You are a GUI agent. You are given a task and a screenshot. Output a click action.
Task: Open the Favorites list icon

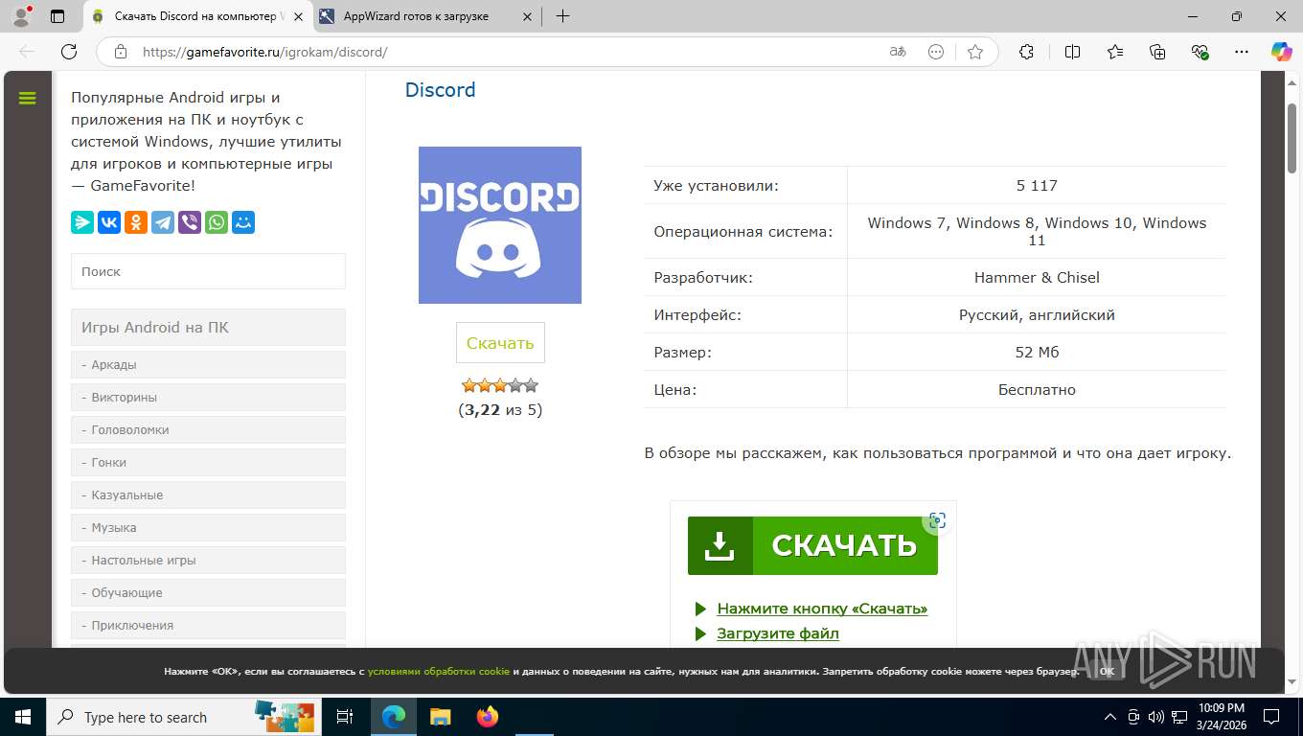click(1115, 52)
